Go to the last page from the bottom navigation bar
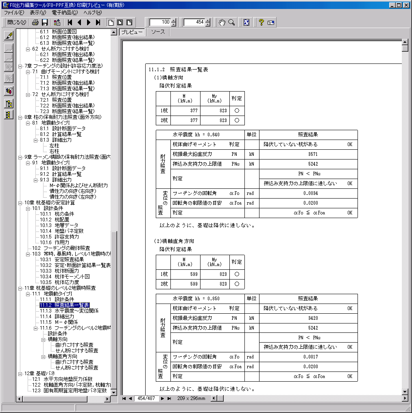 point(169,398)
